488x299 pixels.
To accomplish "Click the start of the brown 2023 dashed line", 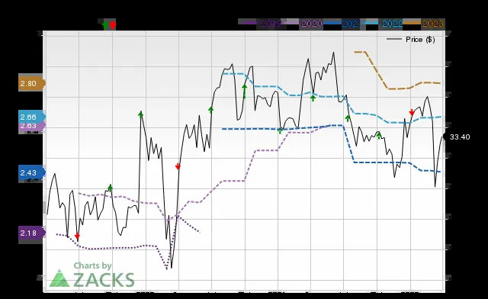I will coord(355,52).
